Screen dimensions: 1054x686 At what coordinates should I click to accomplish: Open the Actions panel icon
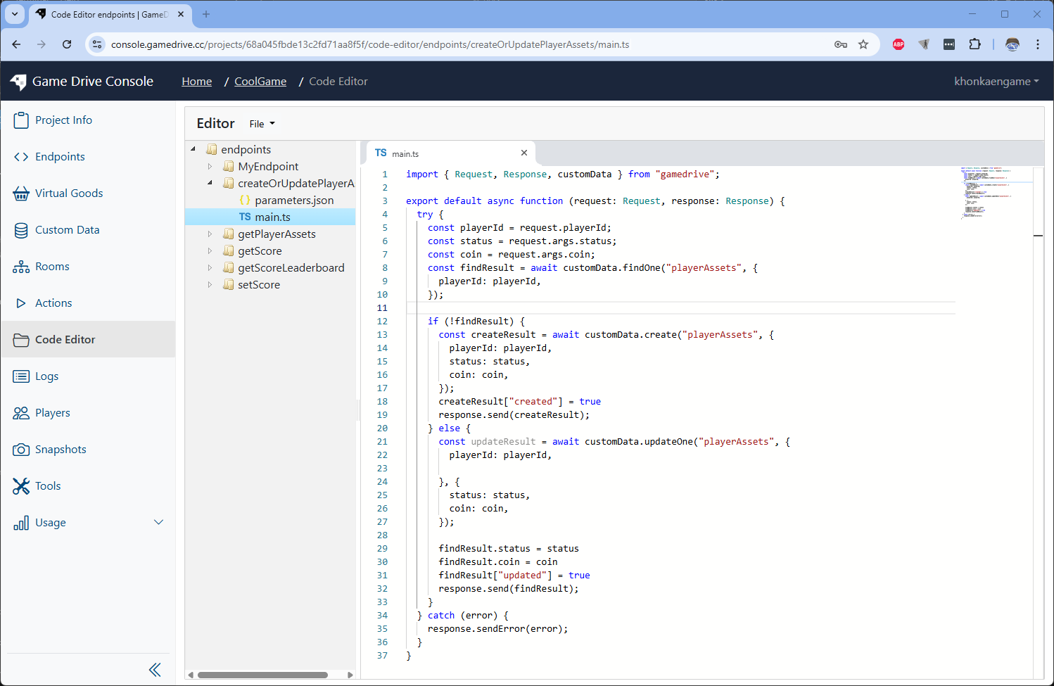(x=21, y=303)
